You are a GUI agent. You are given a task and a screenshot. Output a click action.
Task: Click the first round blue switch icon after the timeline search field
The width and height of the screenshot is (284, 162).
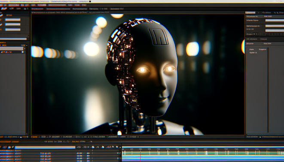coord(93,147)
